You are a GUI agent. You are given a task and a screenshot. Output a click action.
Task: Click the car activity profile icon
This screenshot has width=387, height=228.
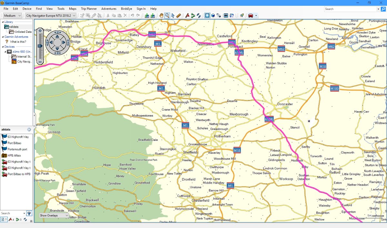250,15
